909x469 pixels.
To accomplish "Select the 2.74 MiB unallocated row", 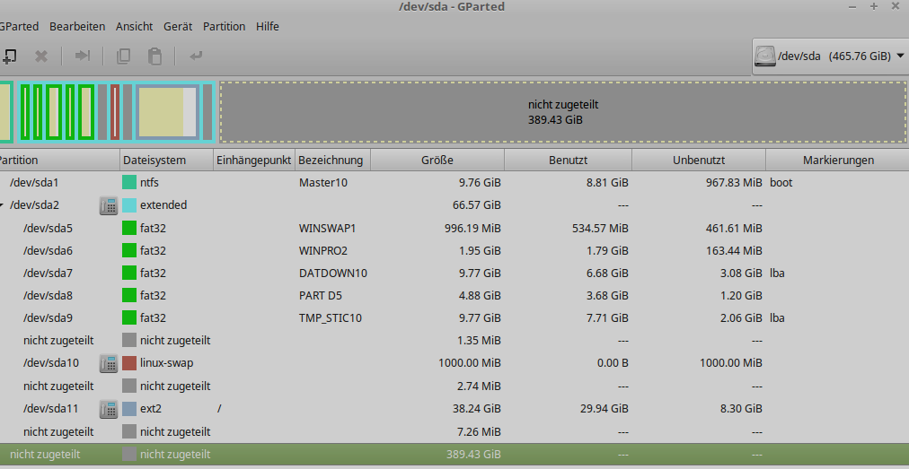I will 454,386.
